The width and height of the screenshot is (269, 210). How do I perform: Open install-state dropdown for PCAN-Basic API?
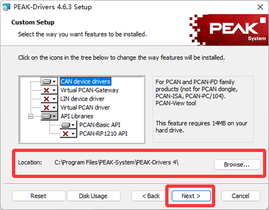(68, 125)
